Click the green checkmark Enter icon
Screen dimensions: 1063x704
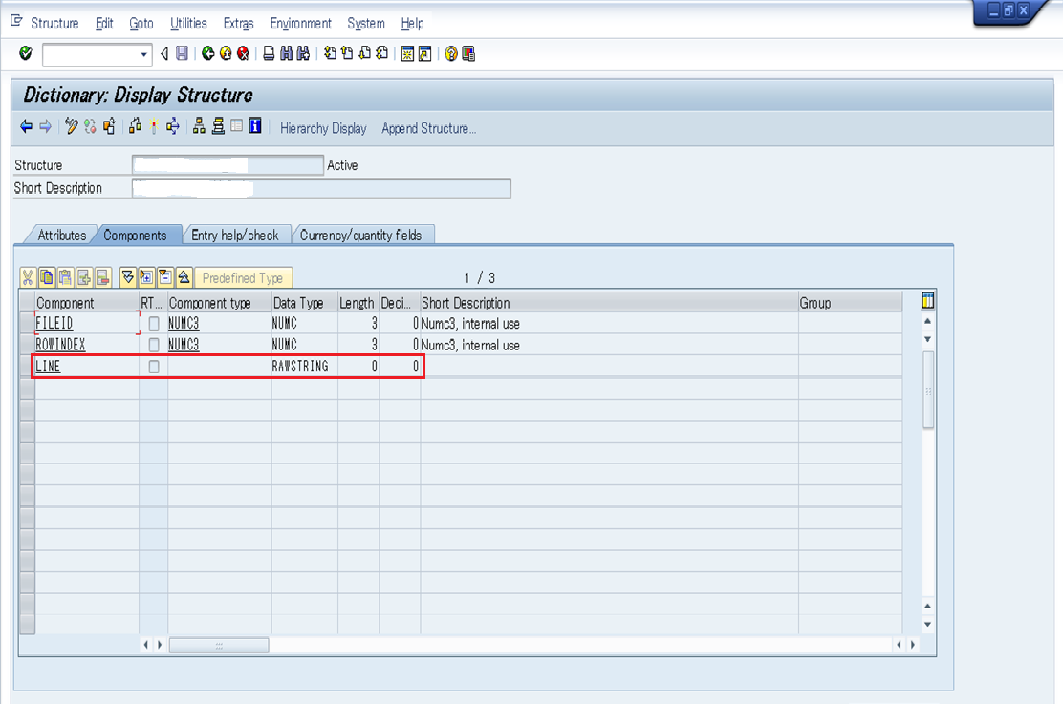coord(26,53)
